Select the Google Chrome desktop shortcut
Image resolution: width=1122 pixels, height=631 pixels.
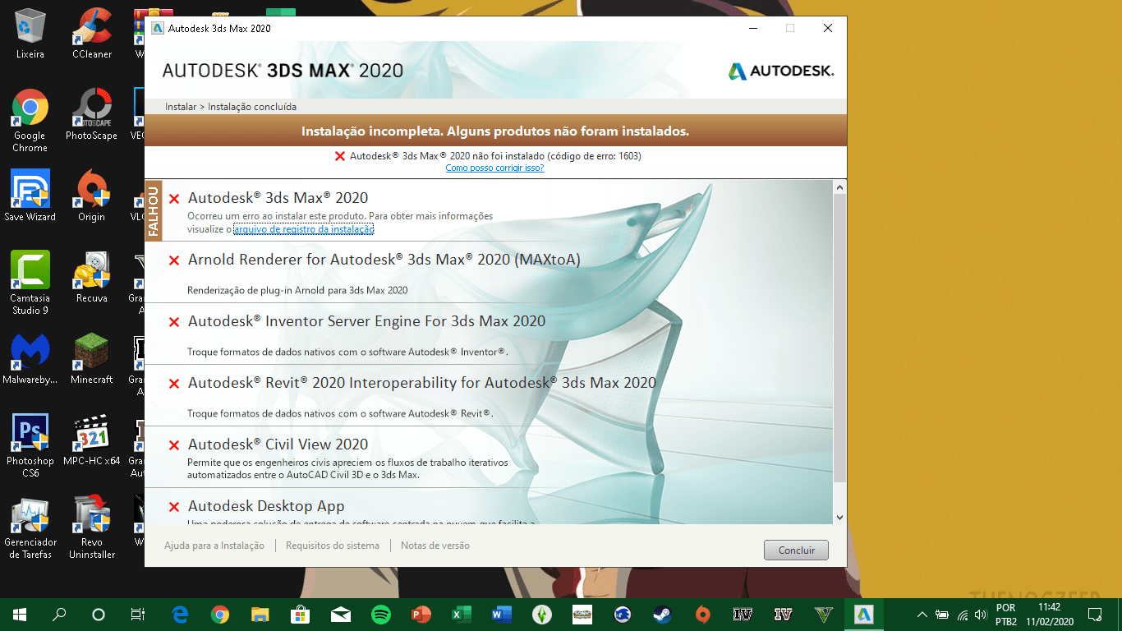pyautogui.click(x=30, y=121)
